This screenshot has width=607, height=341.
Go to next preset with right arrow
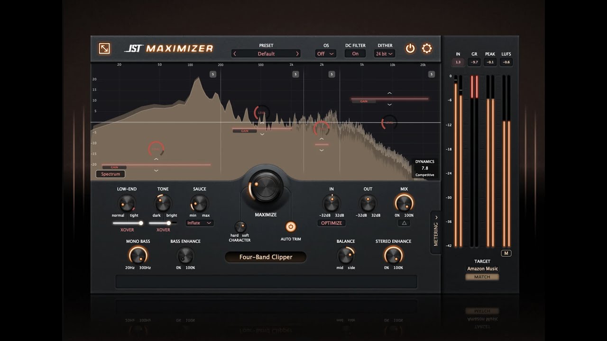pyautogui.click(x=297, y=54)
